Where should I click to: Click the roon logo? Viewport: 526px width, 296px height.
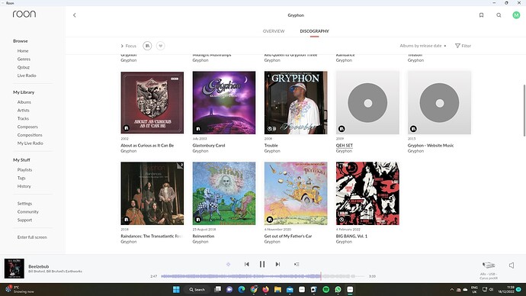coord(24,14)
